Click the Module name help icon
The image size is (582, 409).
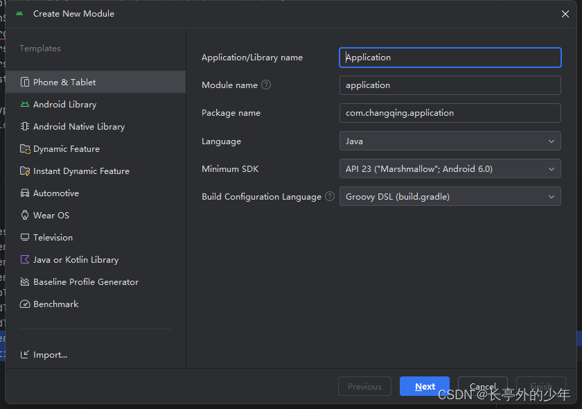pyautogui.click(x=266, y=85)
